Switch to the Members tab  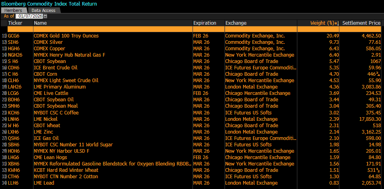[13, 10]
